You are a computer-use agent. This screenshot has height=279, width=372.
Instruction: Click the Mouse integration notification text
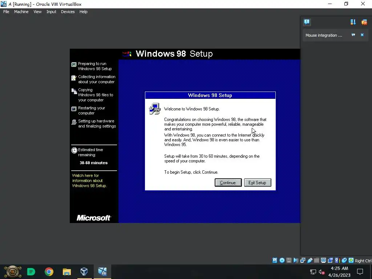[x=324, y=35]
